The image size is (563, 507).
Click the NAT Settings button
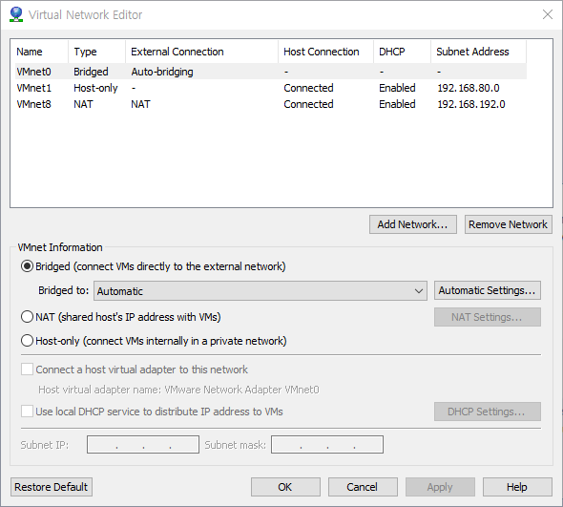tap(488, 317)
